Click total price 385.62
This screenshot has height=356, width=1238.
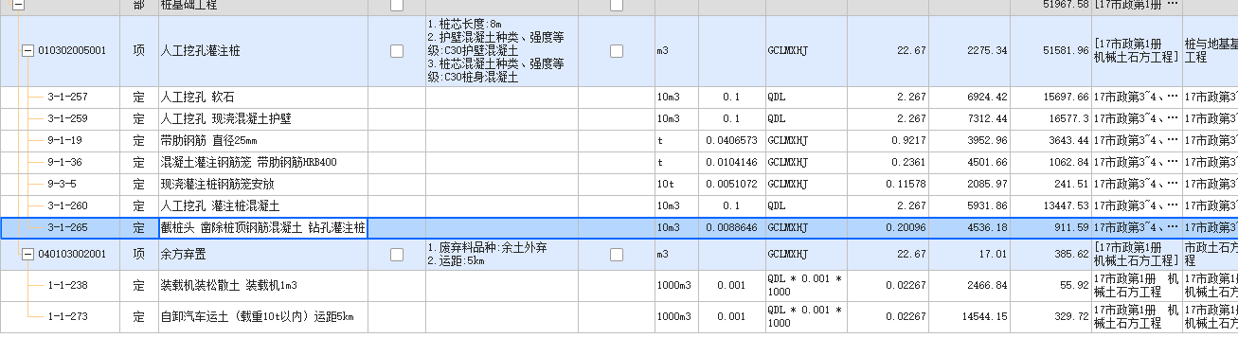(x=1072, y=255)
